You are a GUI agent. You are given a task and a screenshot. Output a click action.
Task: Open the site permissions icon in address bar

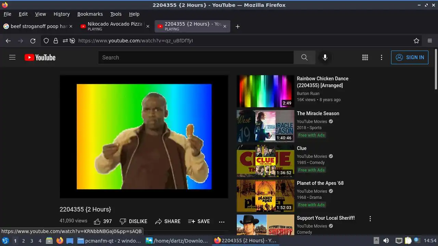pyautogui.click(x=65, y=41)
